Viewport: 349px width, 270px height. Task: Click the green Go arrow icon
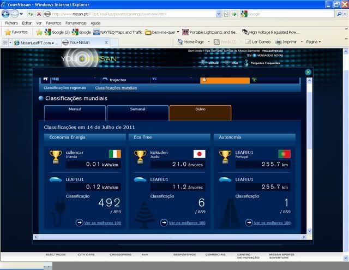point(234,14)
